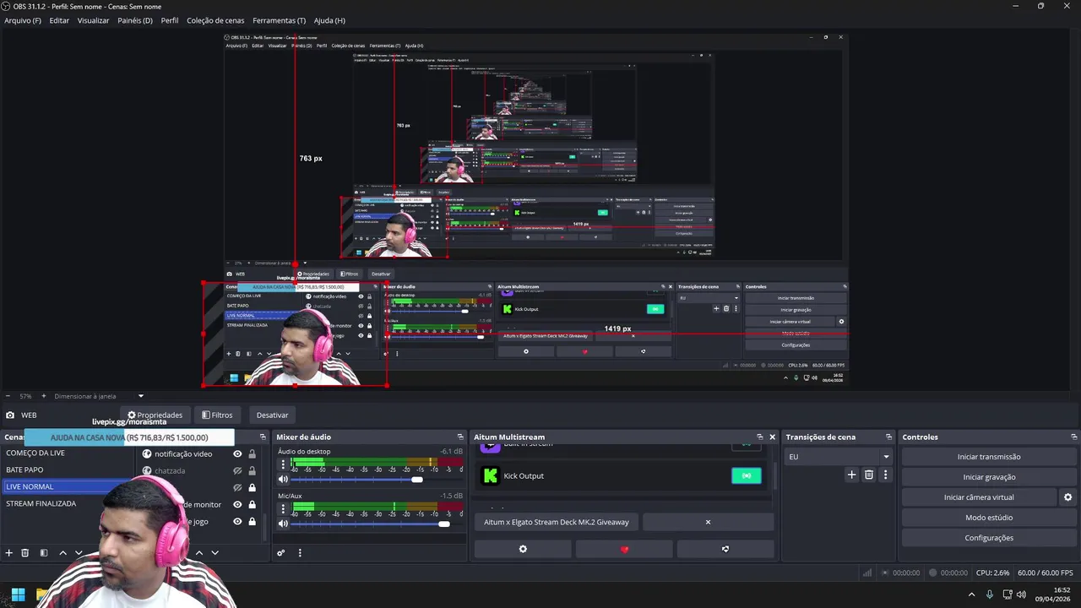
Task: Click Mic/Aux volume slider handle
Action: [x=444, y=524]
